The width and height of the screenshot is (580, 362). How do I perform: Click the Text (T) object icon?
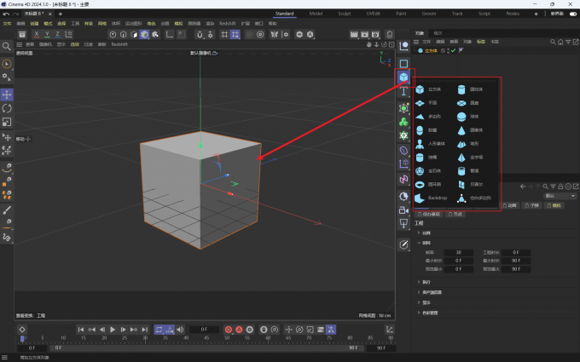pos(403,91)
